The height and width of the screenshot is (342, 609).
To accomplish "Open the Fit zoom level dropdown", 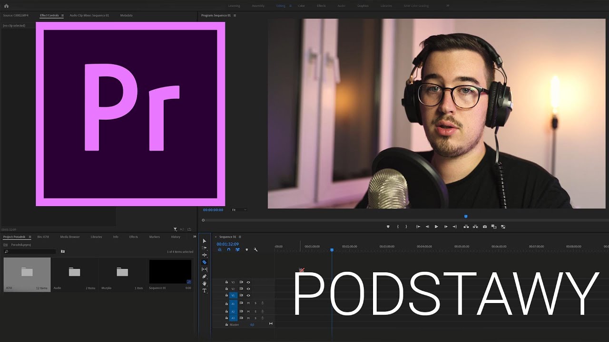I will click(239, 209).
